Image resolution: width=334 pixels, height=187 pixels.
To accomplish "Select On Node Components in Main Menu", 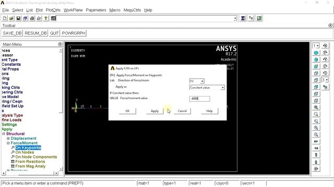I will 36,157.
